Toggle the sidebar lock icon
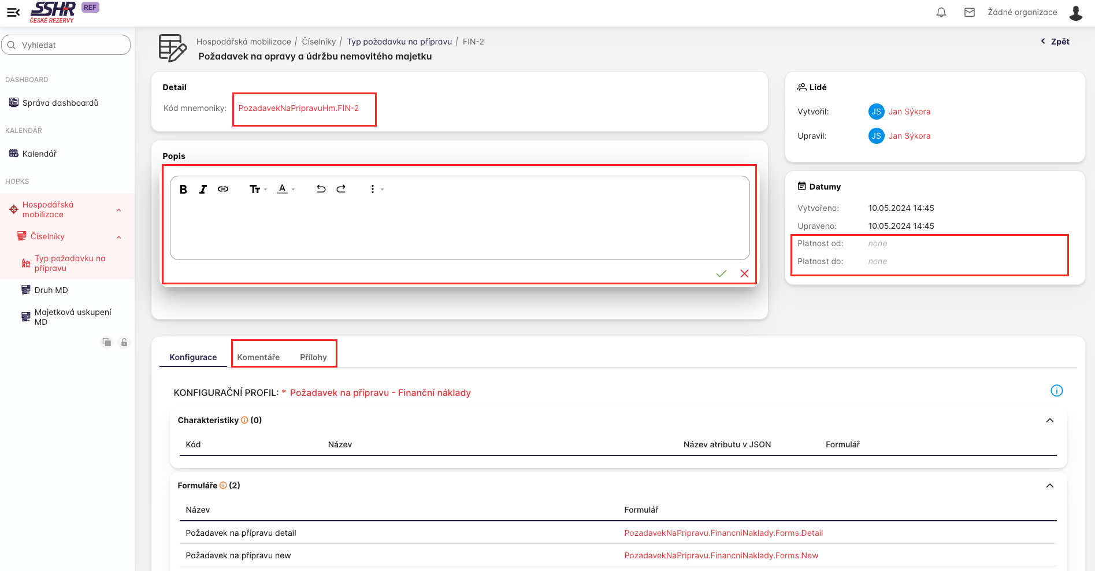1095x571 pixels. coord(124,342)
